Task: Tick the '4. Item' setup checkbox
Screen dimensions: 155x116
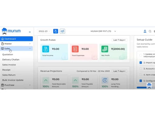Action: tap(141, 75)
